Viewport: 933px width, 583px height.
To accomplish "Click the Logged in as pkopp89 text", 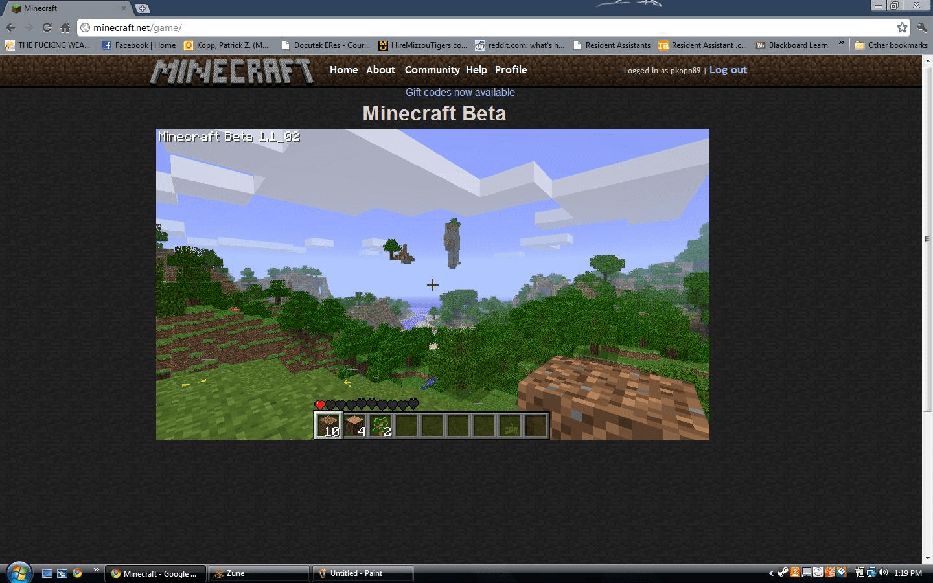I will 662,71.
